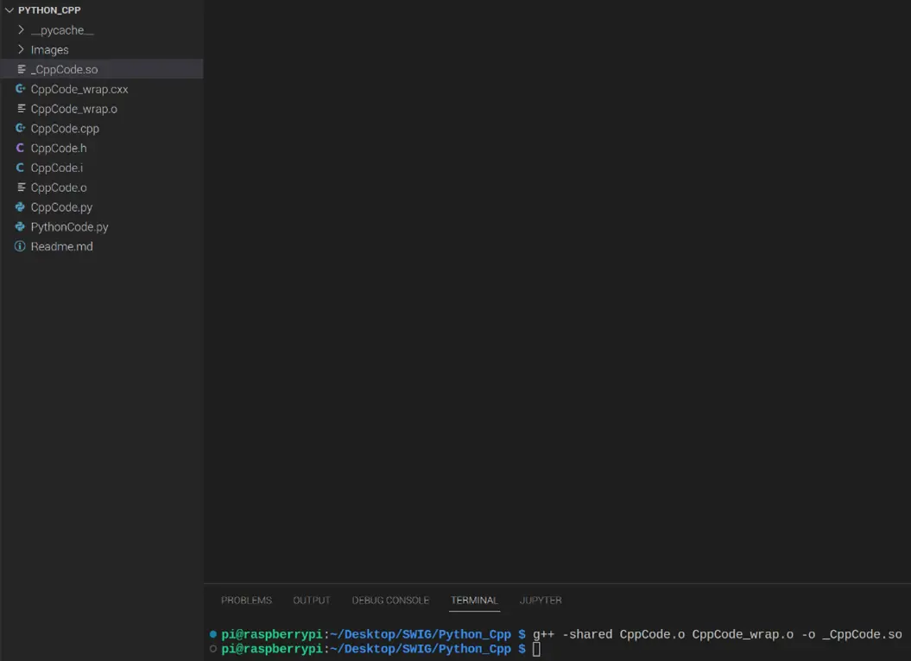Switch to the JUPYTER tab
Viewport: 911px width, 661px height.
[541, 600]
